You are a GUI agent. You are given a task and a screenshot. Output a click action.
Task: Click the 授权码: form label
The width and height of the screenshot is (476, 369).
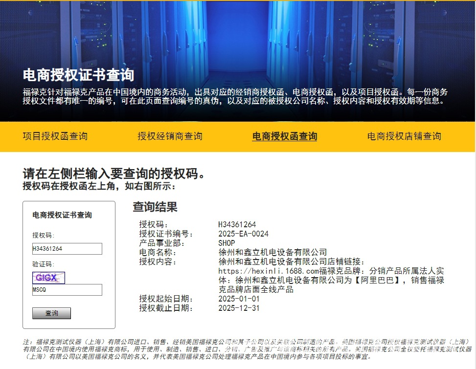44,235
